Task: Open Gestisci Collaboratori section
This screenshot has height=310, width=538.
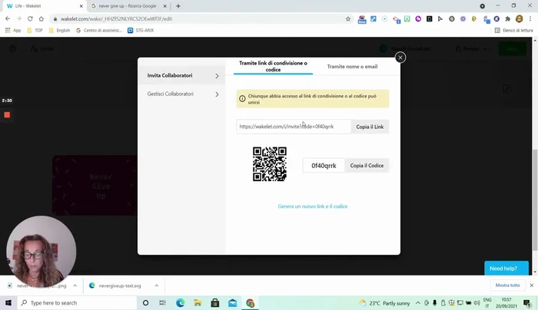Action: point(183,94)
